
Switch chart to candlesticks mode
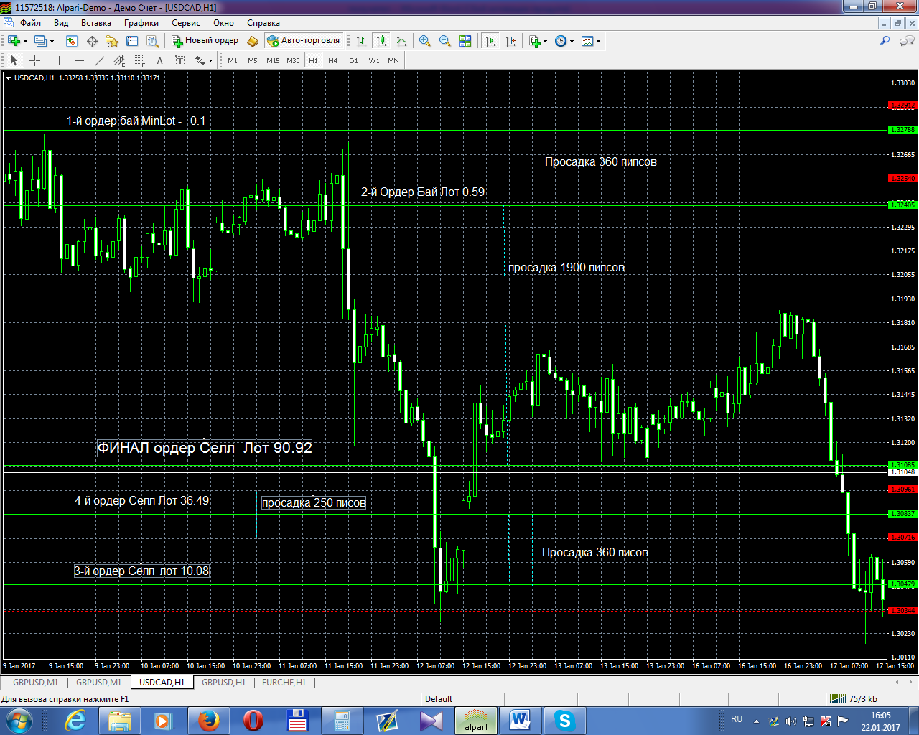tap(381, 41)
